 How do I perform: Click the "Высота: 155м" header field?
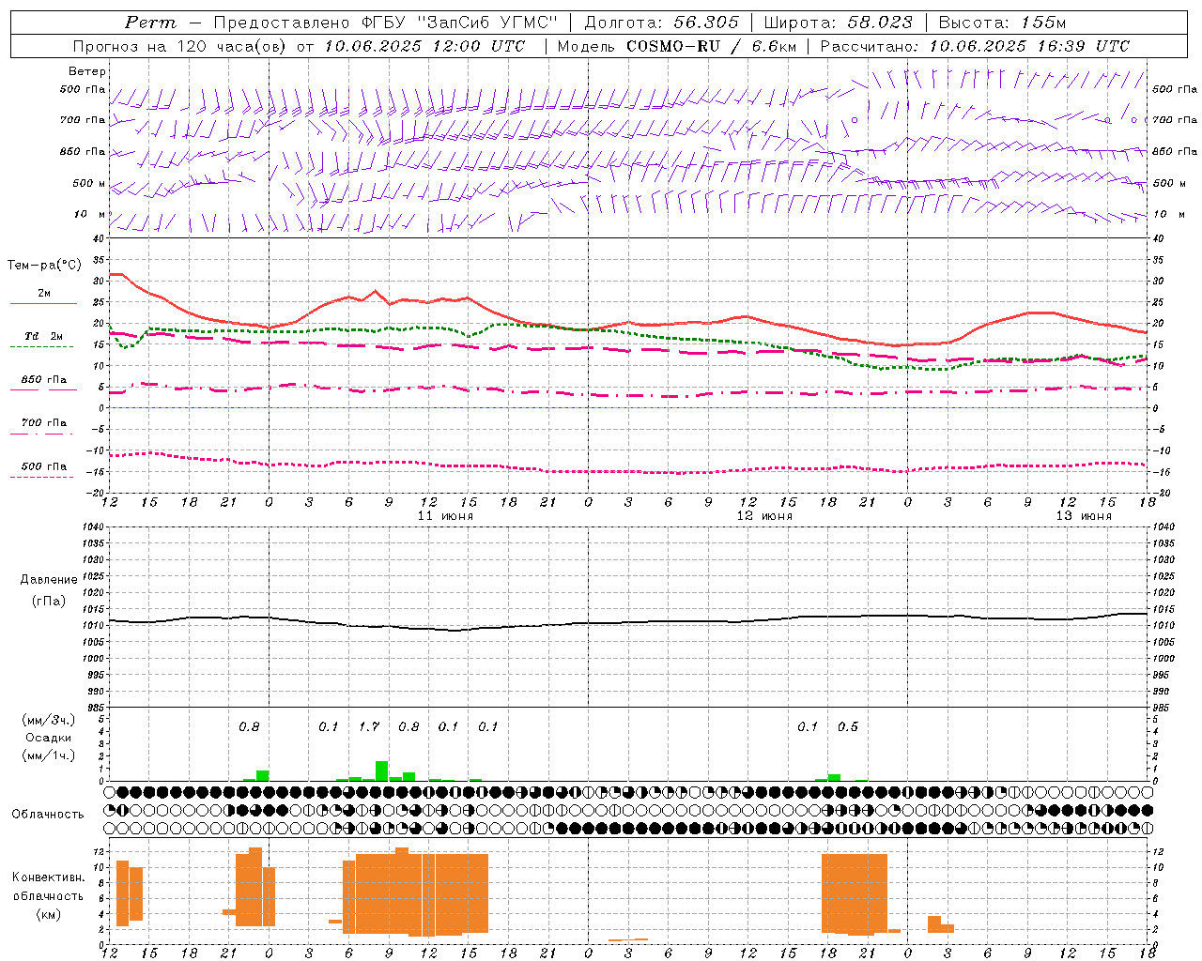[x=1002, y=23]
